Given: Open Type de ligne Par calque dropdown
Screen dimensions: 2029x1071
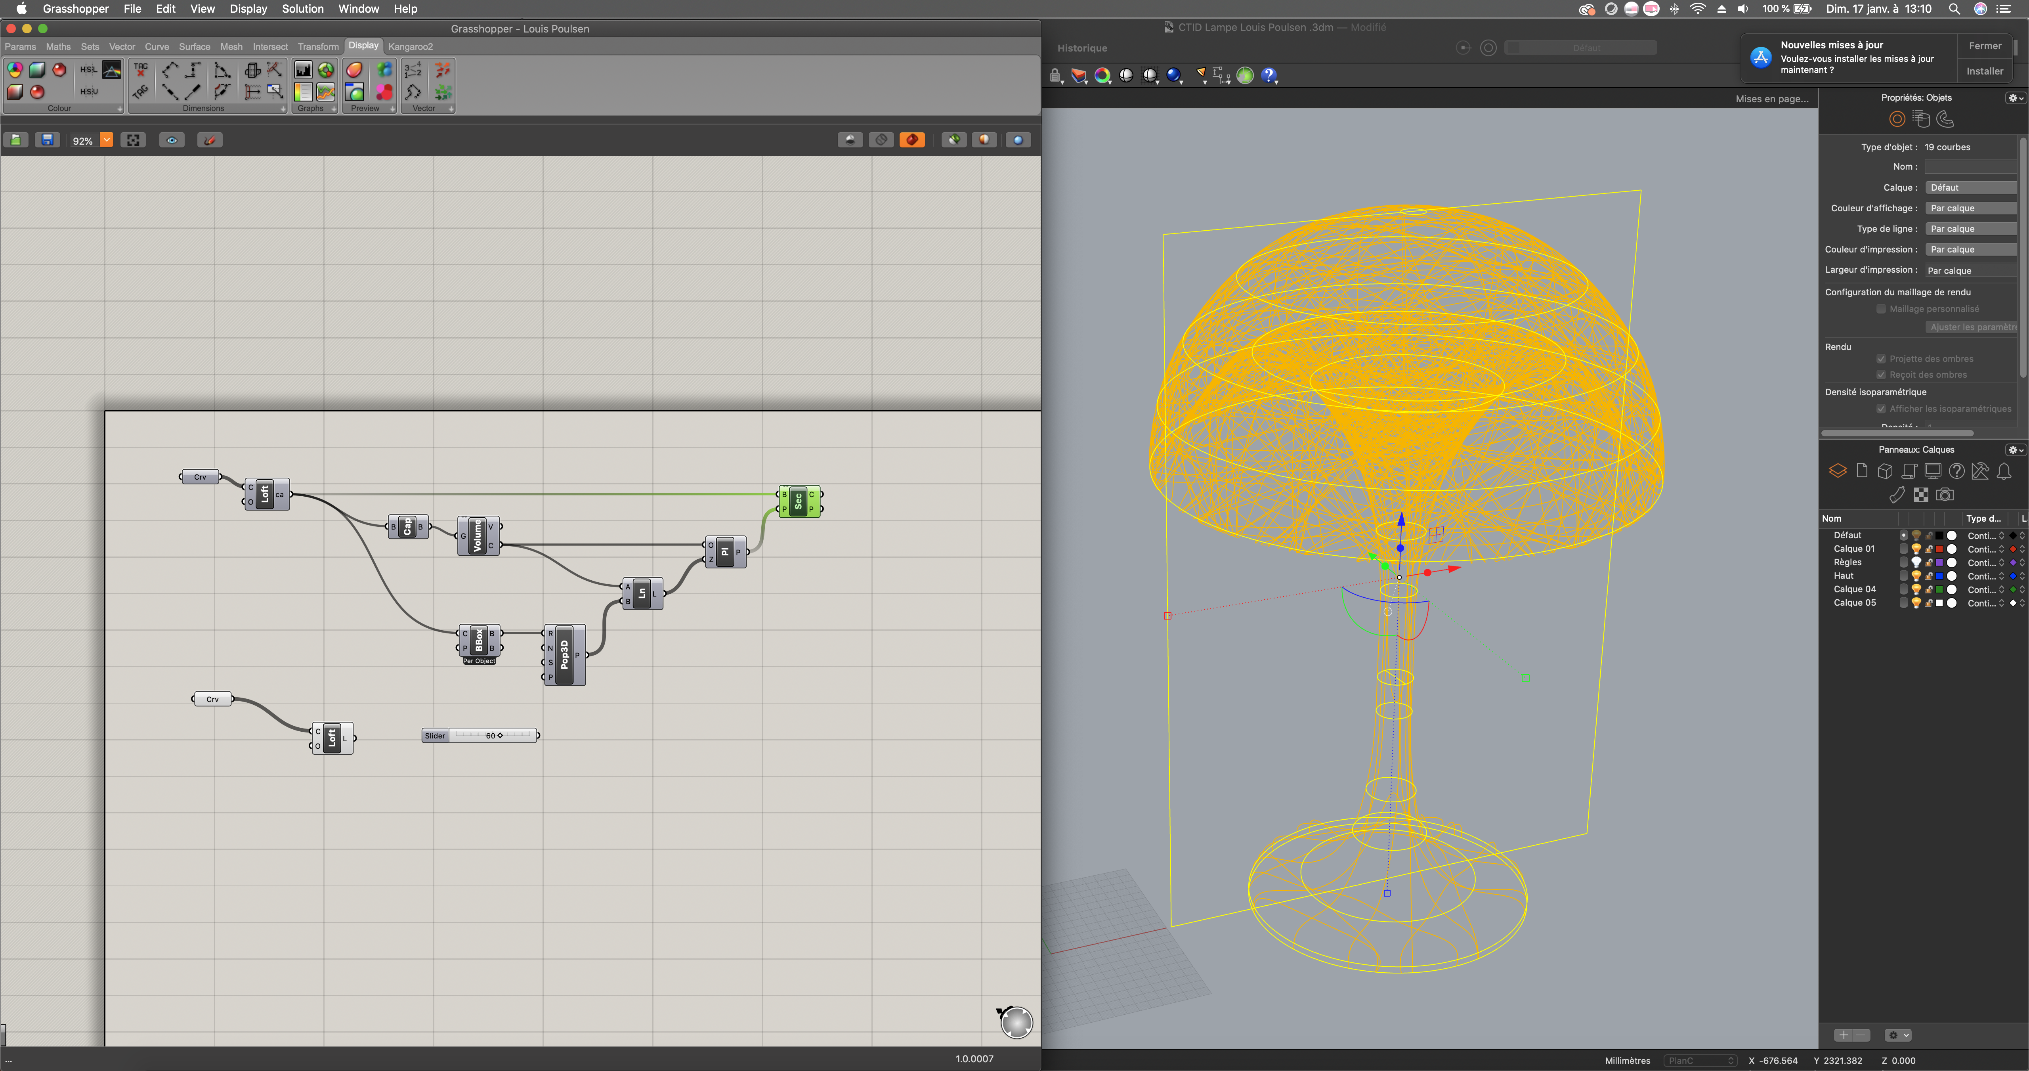Looking at the screenshot, I should [1972, 229].
